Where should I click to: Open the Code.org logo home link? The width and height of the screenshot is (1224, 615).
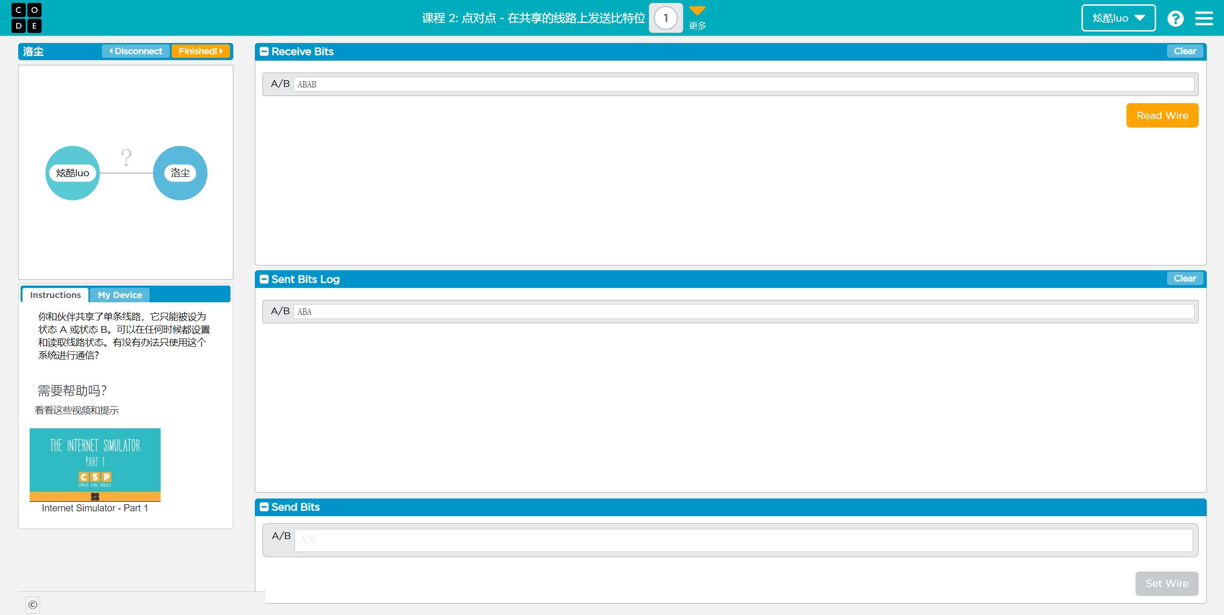[26, 18]
